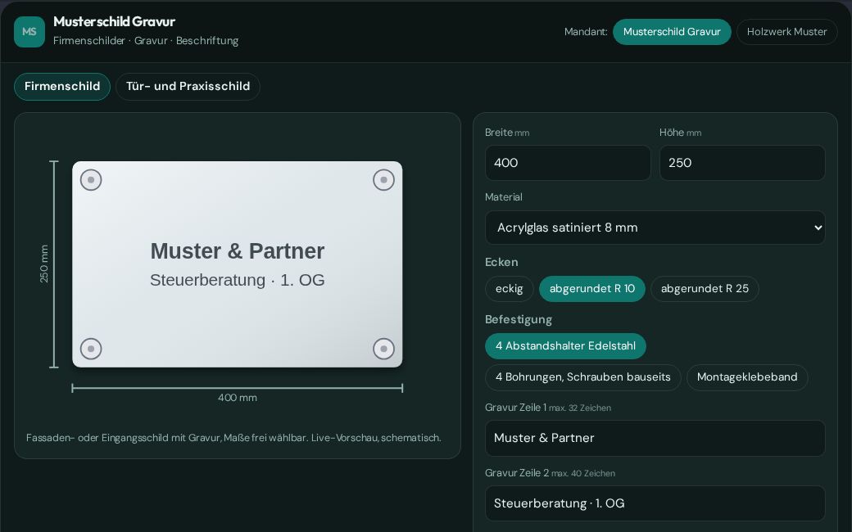Click the Ecken section label
Screen dimensions: 852x532
point(501,262)
